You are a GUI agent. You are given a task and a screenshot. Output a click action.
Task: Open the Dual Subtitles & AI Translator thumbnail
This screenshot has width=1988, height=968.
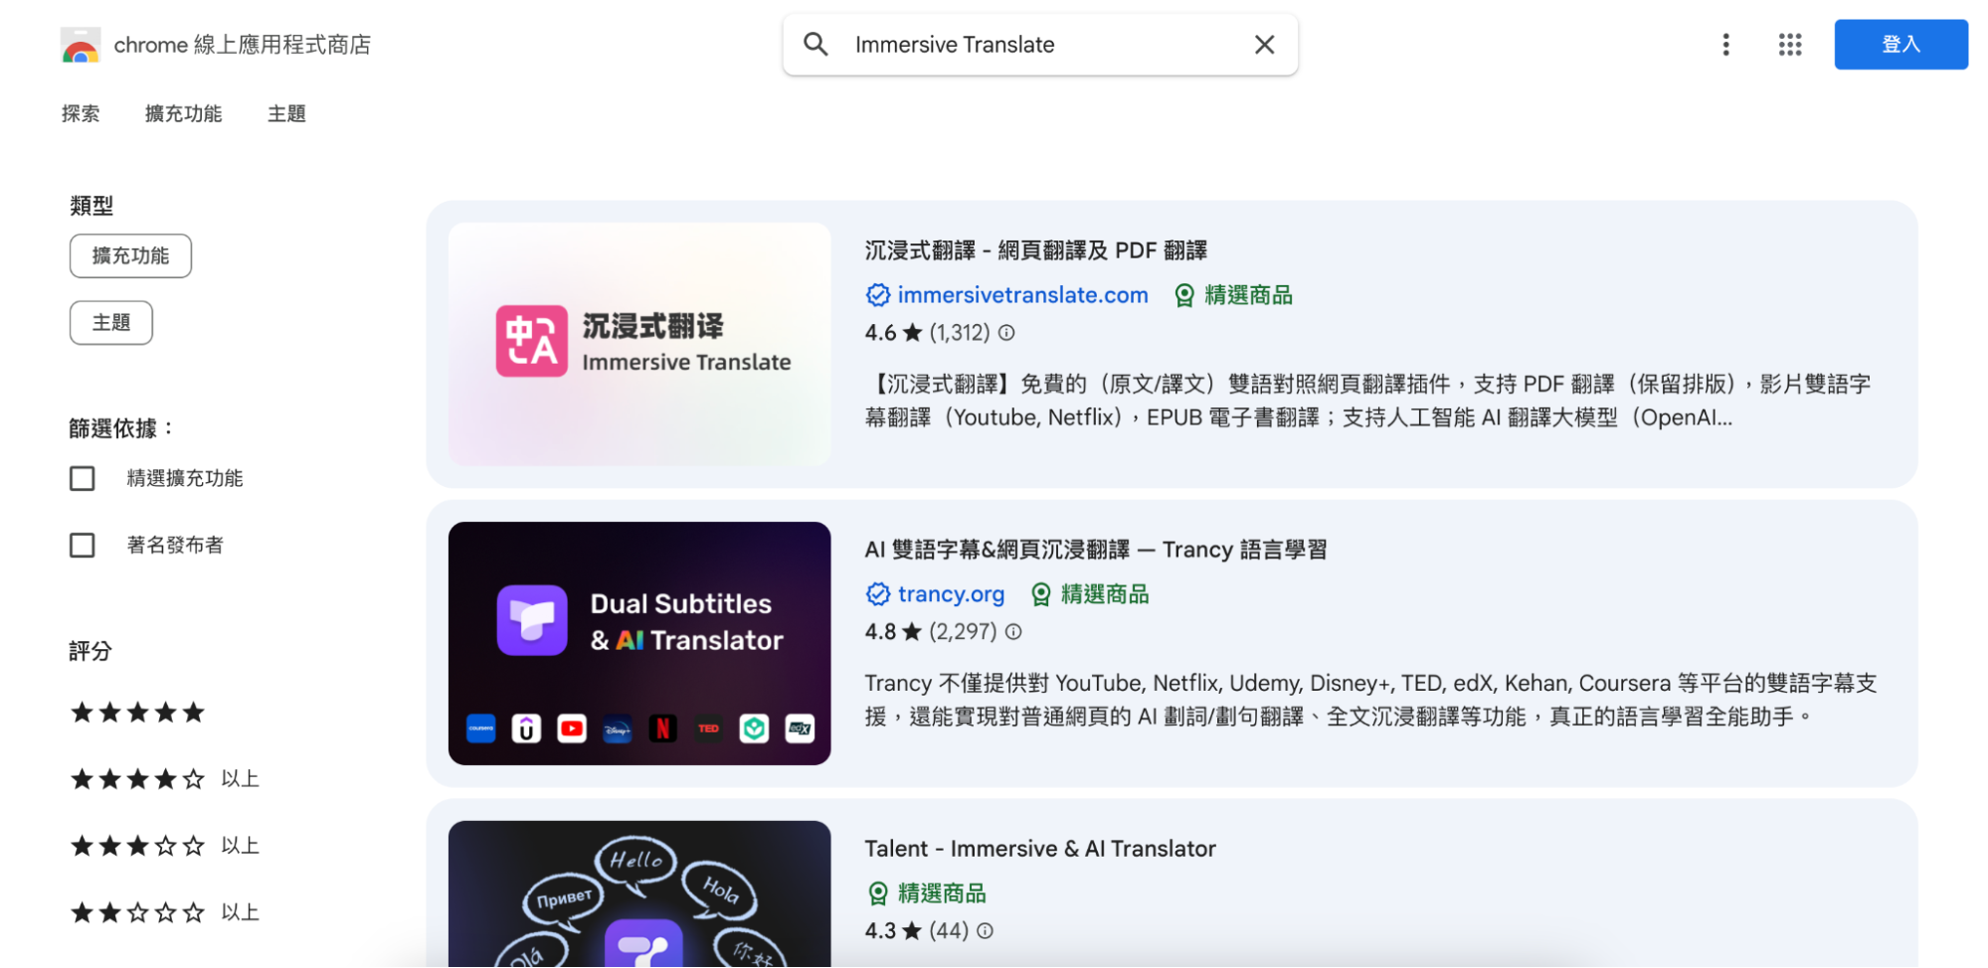(x=639, y=644)
